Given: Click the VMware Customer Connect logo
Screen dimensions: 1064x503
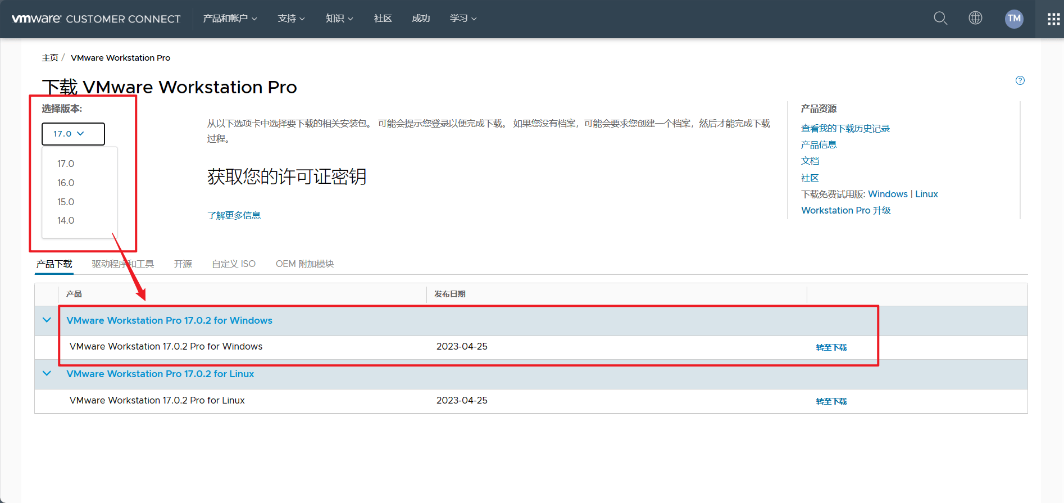Looking at the screenshot, I should tap(96, 19).
